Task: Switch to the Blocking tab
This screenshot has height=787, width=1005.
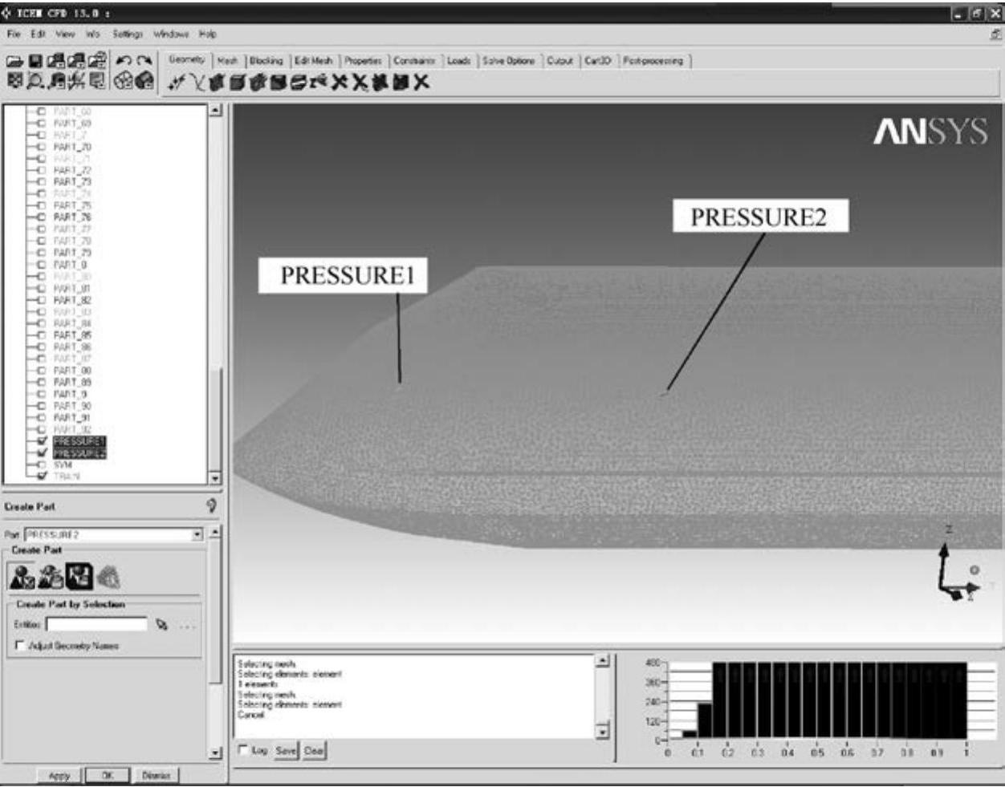Action: pyautogui.click(x=266, y=61)
